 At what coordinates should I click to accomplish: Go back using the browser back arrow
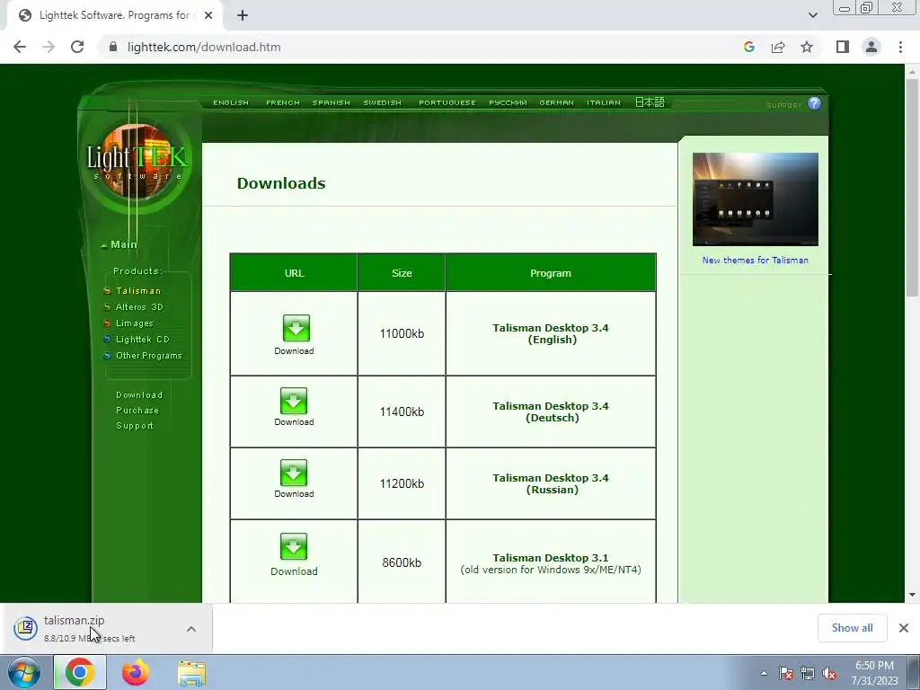click(x=20, y=47)
